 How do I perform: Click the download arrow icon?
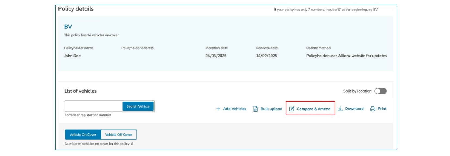coord(340,109)
